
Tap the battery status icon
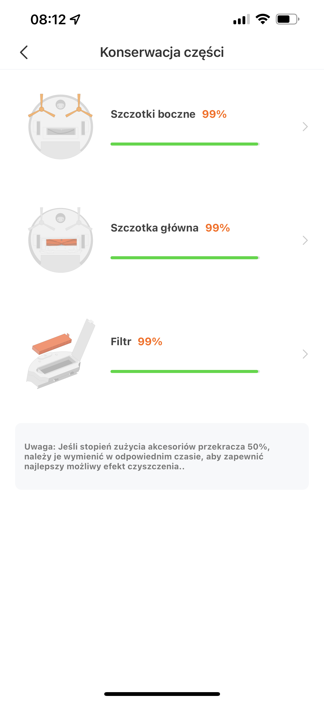click(x=287, y=19)
